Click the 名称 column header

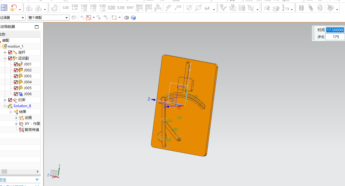pyautogui.click(x=3, y=35)
